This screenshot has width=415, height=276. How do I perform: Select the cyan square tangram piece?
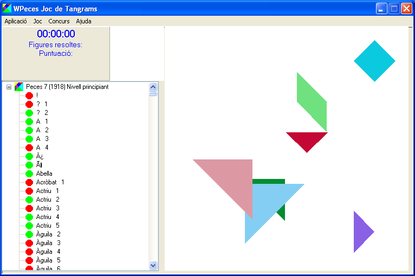click(x=374, y=61)
